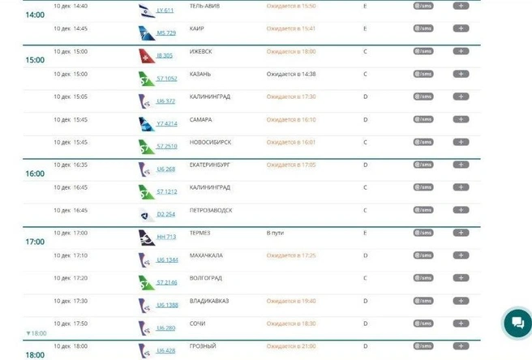Click the EgyptAir tail logo for MS 729
The height and width of the screenshot is (360, 532).
146,33
